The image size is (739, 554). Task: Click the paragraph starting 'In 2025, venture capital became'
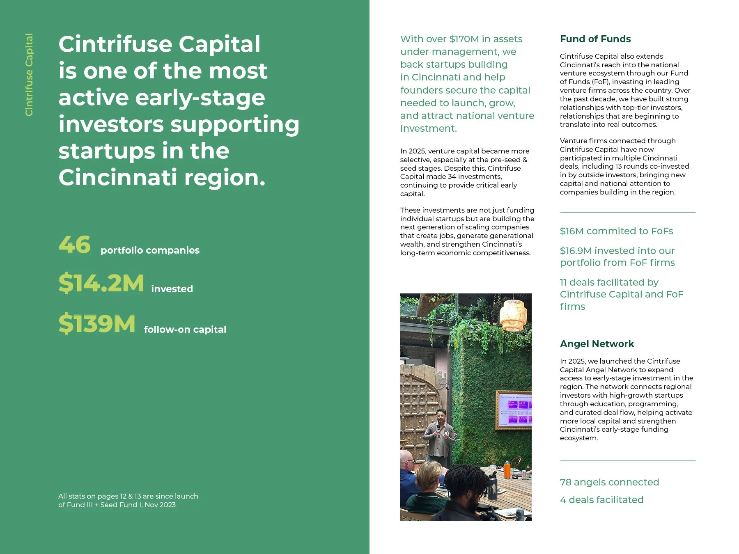[465, 172]
